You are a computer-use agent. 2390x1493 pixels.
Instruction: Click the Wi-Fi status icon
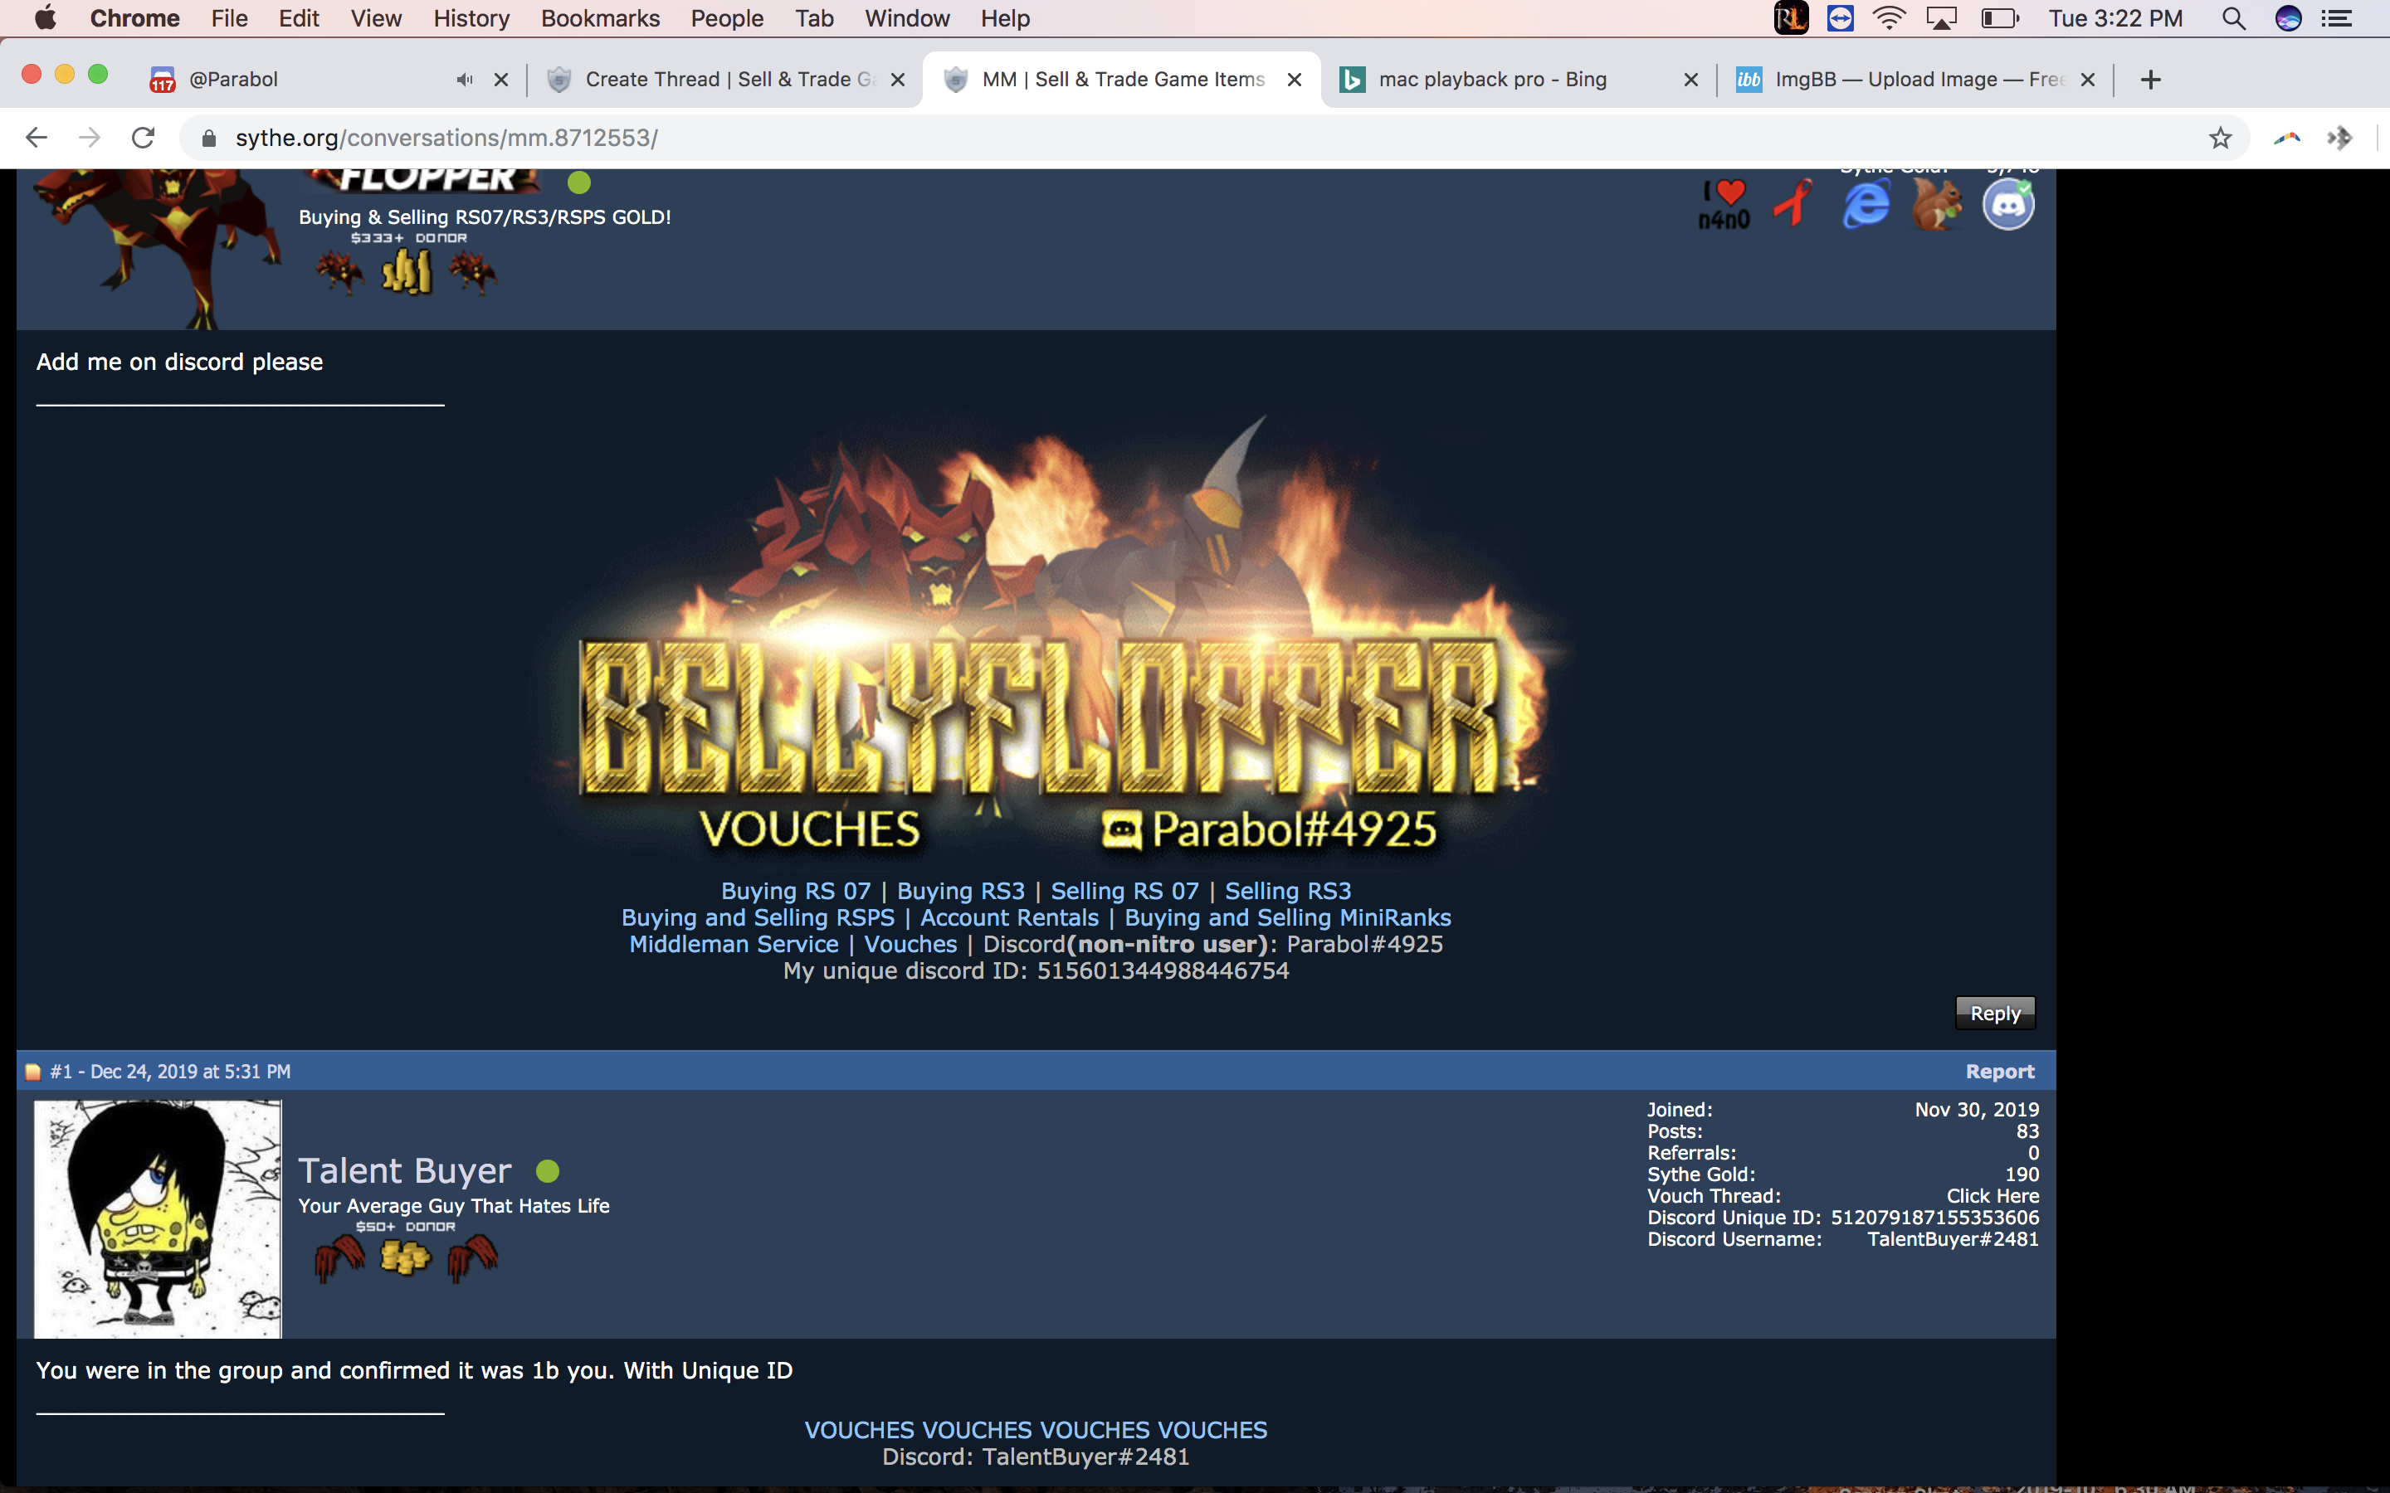click(x=1888, y=17)
